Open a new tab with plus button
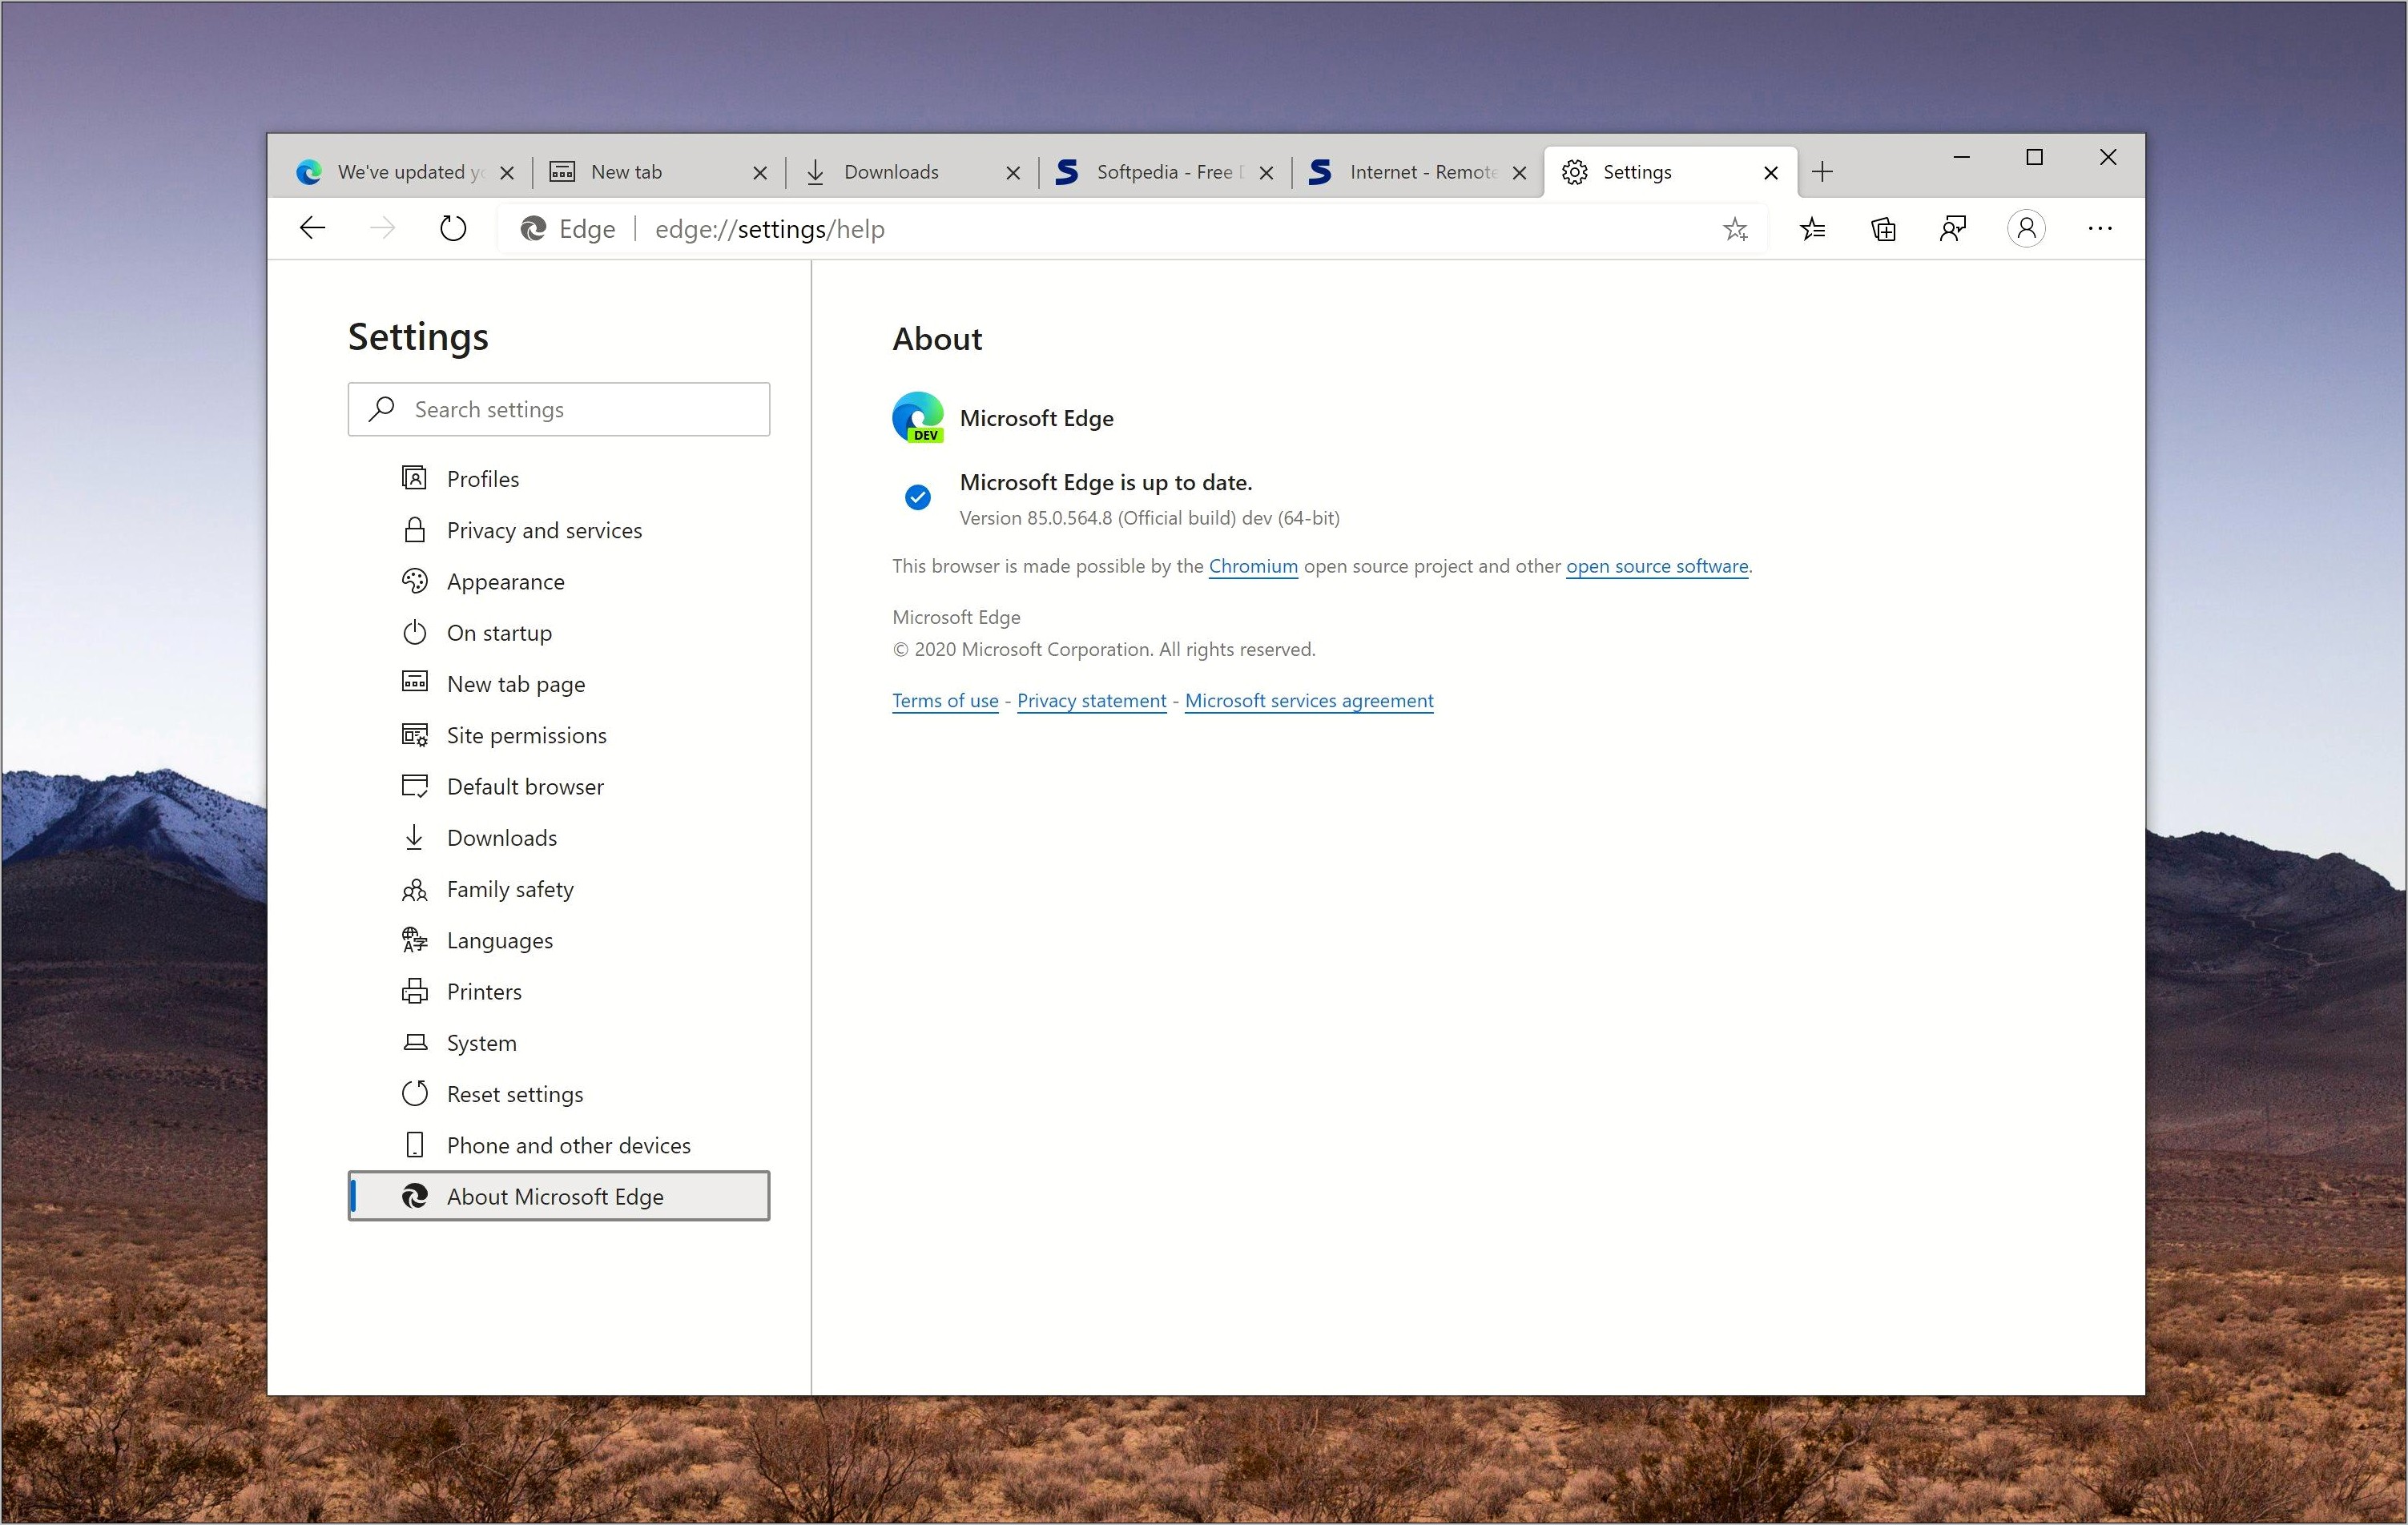Image resolution: width=2408 pixels, height=1525 pixels. coord(1822,172)
